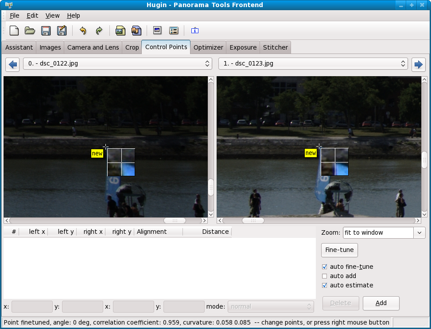Undo the last action
This screenshot has height=329, width=431.
(83, 31)
